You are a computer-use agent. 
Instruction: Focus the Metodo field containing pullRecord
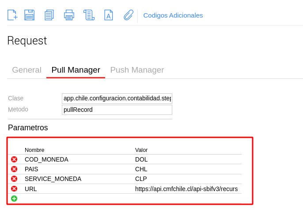click(117, 110)
